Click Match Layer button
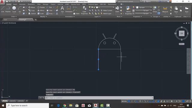 tap(106, 13)
